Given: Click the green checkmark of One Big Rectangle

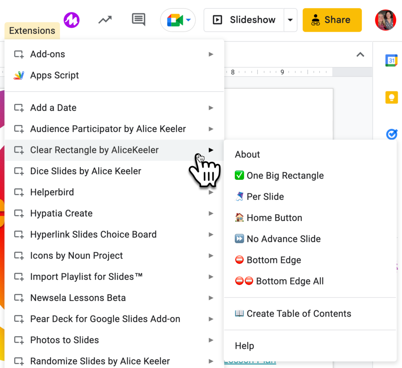Looking at the screenshot, I should click(239, 175).
